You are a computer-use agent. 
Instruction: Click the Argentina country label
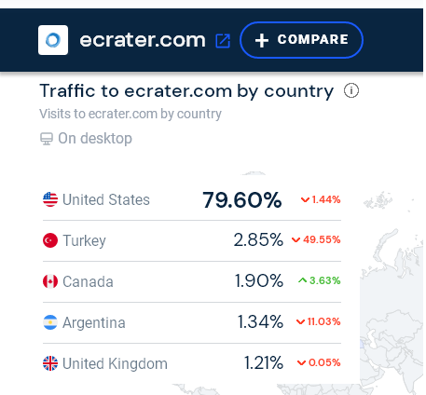tap(94, 322)
